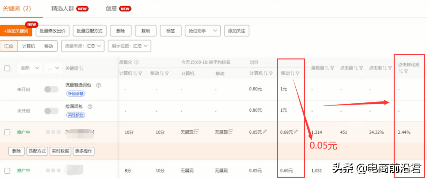Enable the 捡漏词包 switch

pos(51,111)
